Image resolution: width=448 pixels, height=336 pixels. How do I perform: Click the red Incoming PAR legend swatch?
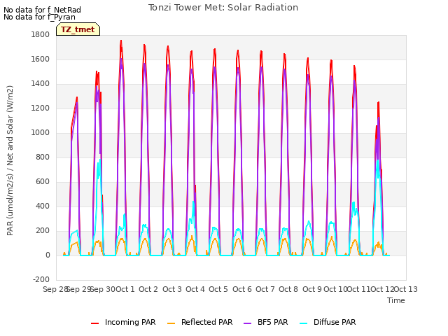tap(94, 323)
